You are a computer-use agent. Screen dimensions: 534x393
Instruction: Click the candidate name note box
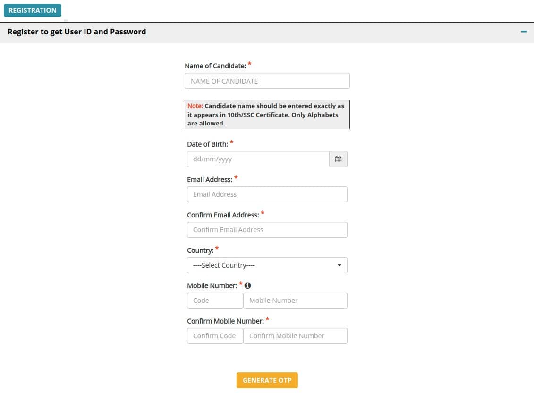267,114
